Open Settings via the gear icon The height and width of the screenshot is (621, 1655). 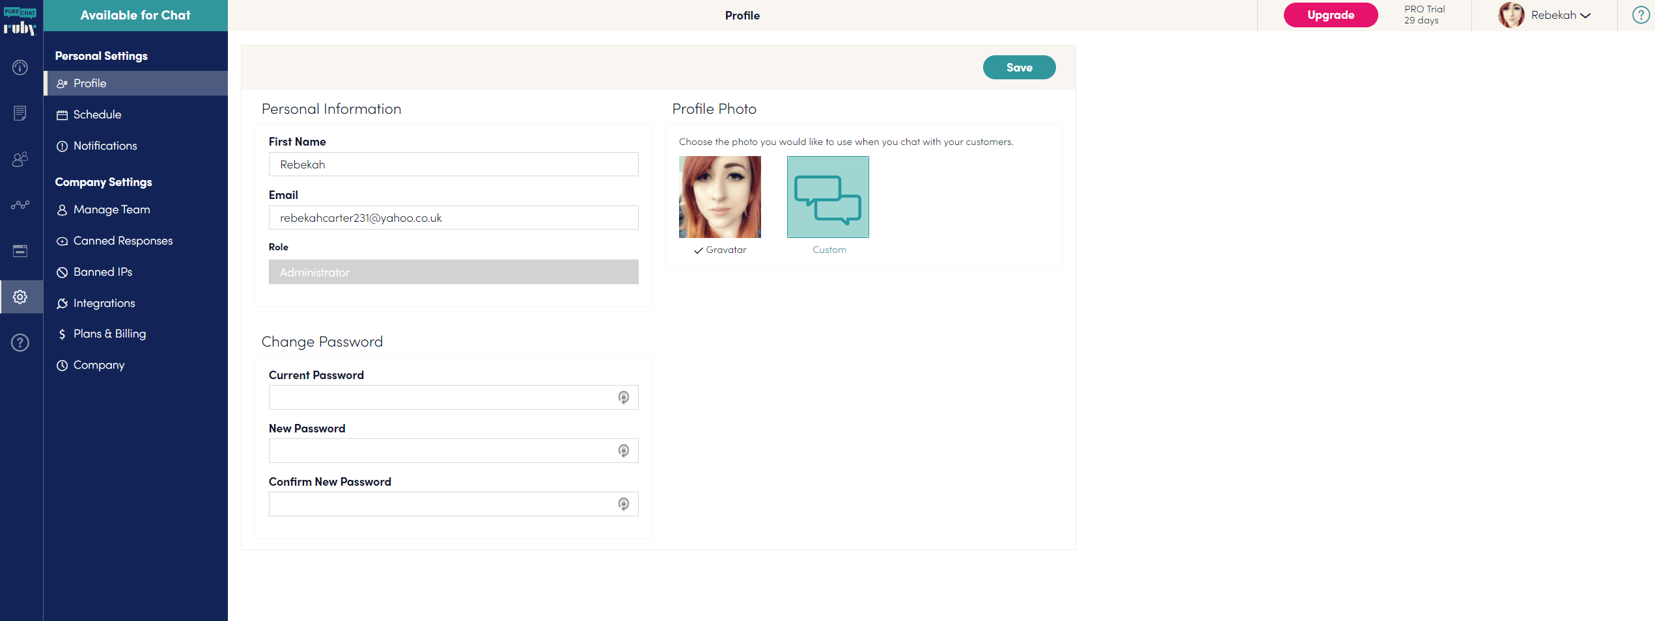20,297
